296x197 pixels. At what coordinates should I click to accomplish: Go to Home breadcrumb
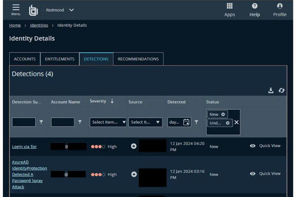15,25
